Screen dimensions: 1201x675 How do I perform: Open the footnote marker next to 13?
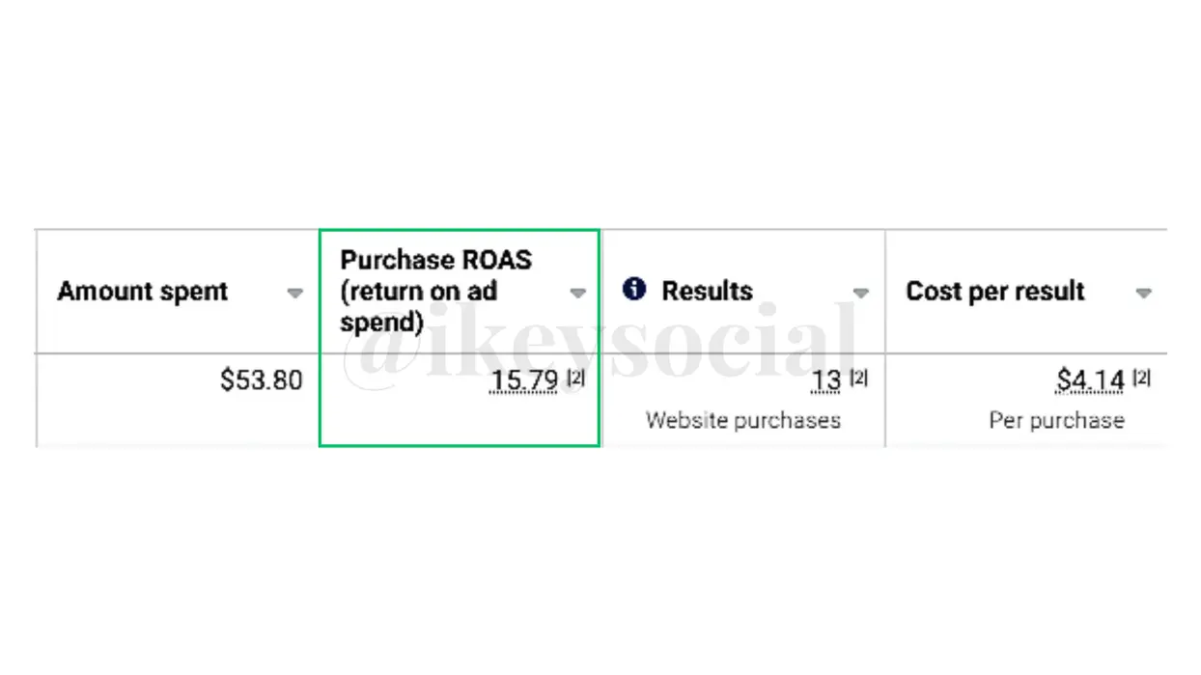pos(858,379)
